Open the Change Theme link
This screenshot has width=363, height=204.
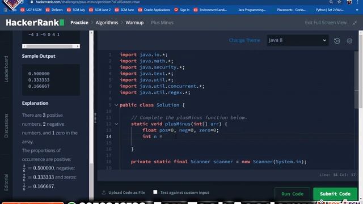244,40
